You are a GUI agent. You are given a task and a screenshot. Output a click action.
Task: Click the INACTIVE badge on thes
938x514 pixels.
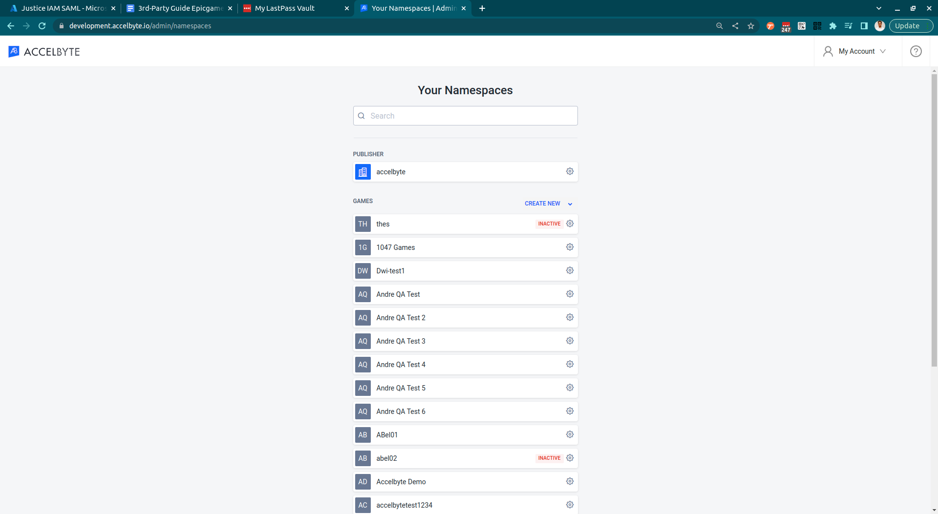coord(549,224)
